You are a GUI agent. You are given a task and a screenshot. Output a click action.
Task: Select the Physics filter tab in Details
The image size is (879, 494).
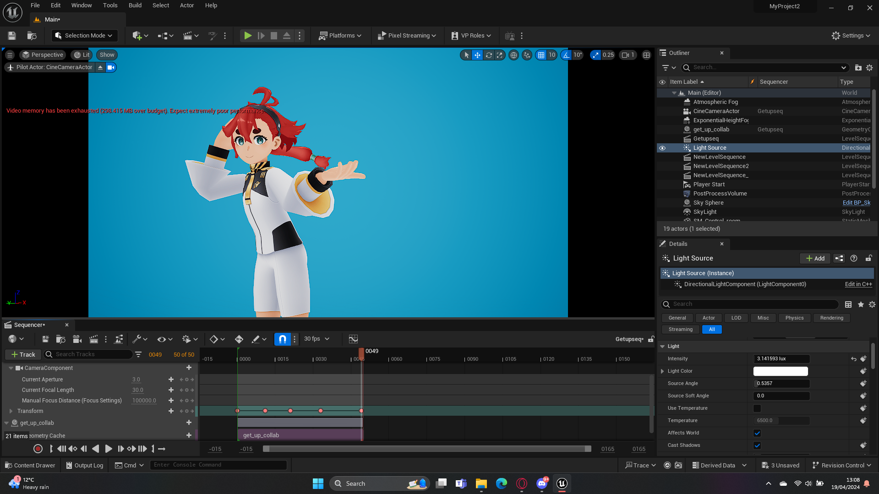[794, 318]
